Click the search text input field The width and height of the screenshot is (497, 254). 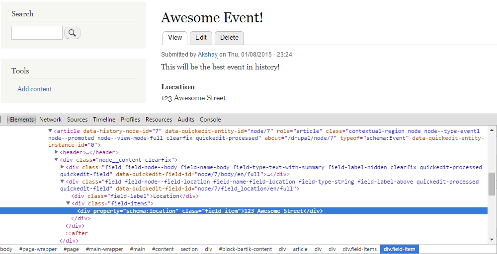[37, 33]
